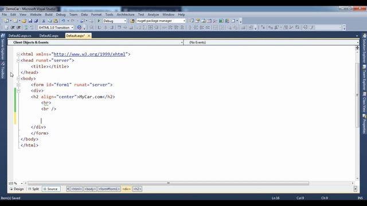Click the tag navigator scroll-right arrow

356,189
